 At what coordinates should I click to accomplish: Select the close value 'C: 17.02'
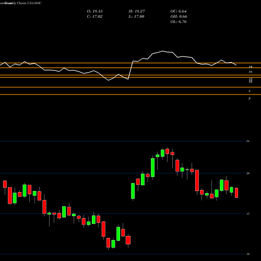pyautogui.click(x=94, y=17)
